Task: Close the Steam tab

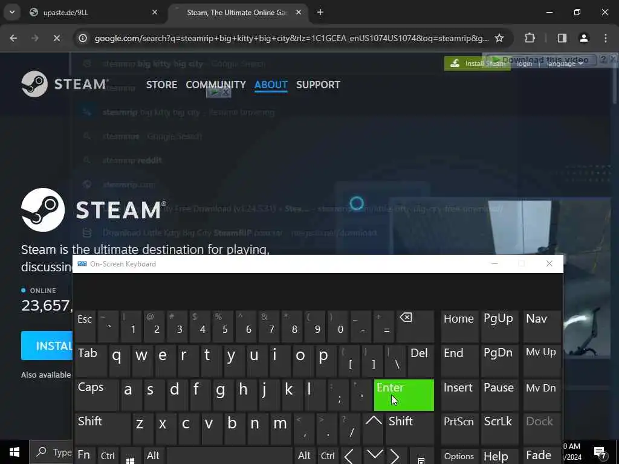Action: [299, 12]
